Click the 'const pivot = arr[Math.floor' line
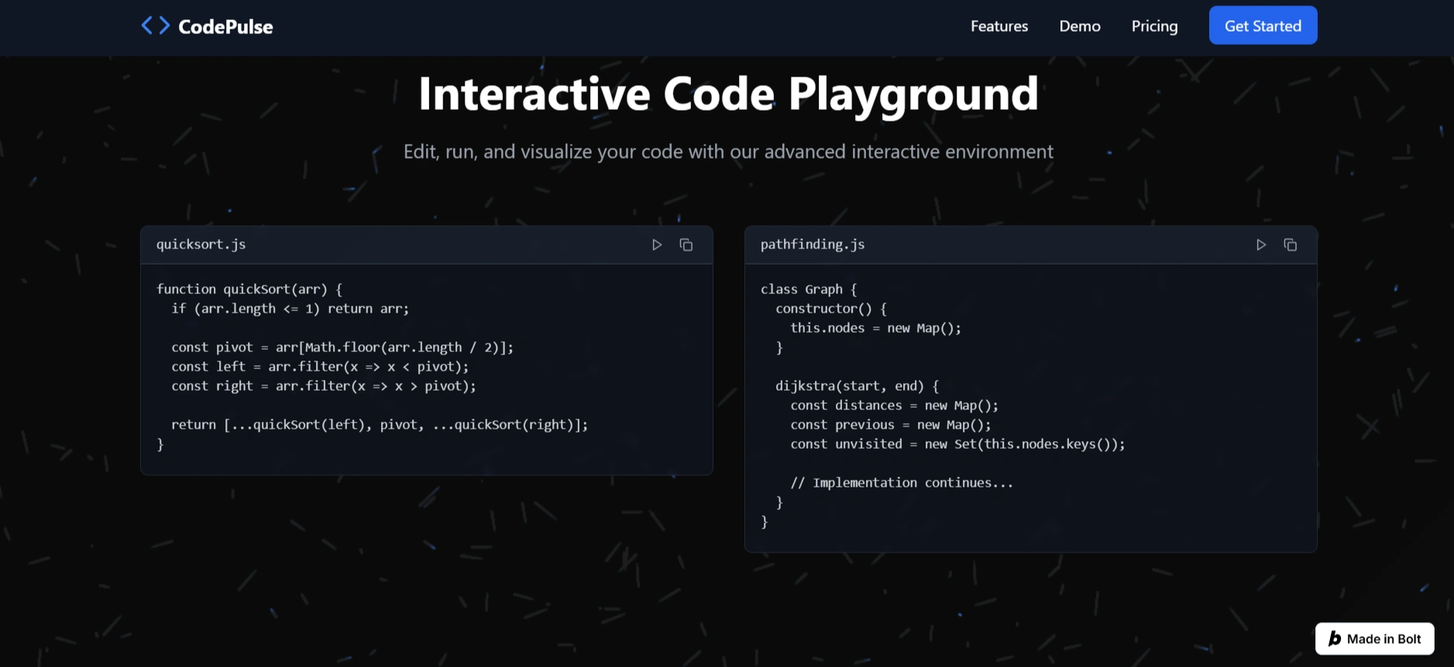Viewport: 1454px width, 667px height. click(342, 347)
